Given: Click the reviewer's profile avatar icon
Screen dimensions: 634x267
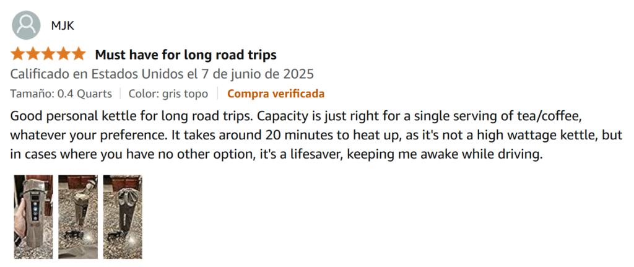Looking at the screenshot, I should click(x=26, y=25).
